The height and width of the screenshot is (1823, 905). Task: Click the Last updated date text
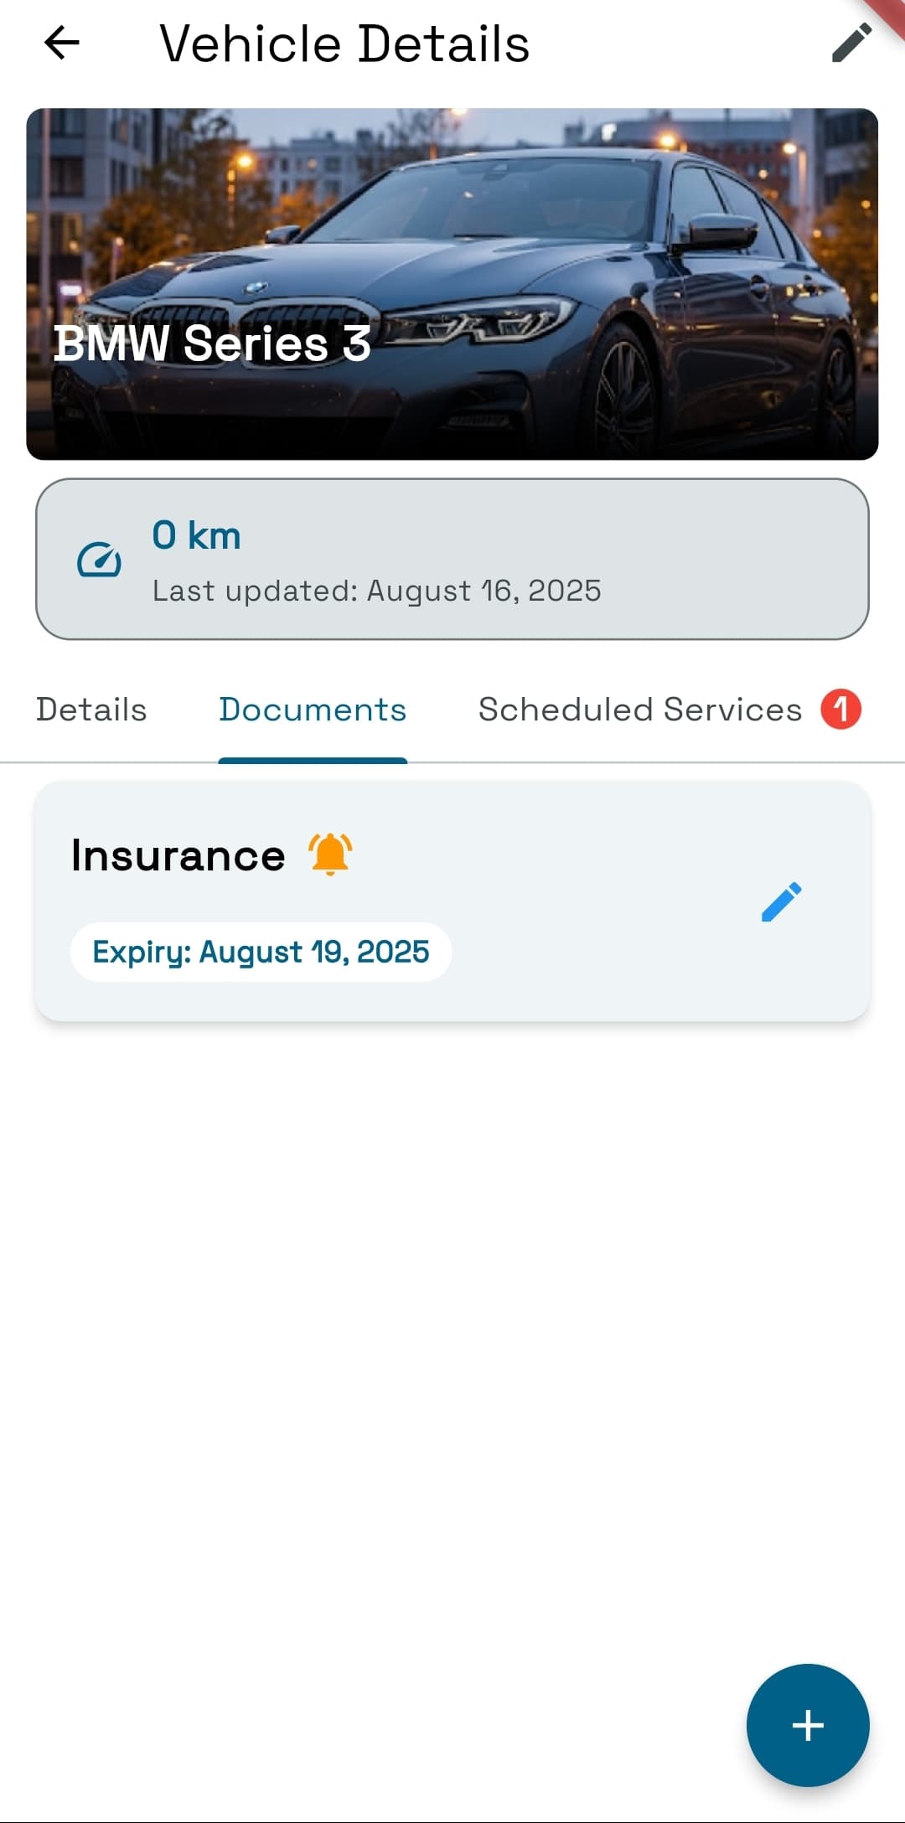[x=376, y=591]
